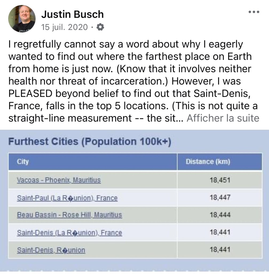This screenshot has width=269, height=274.
Task: Click the City column header
Action: pos(23,162)
